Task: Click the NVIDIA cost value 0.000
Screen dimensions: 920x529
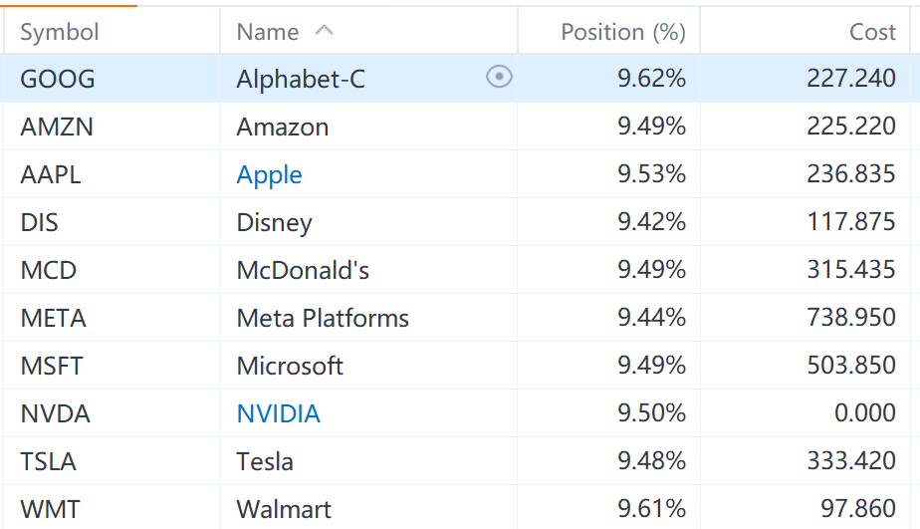Action: (x=865, y=414)
